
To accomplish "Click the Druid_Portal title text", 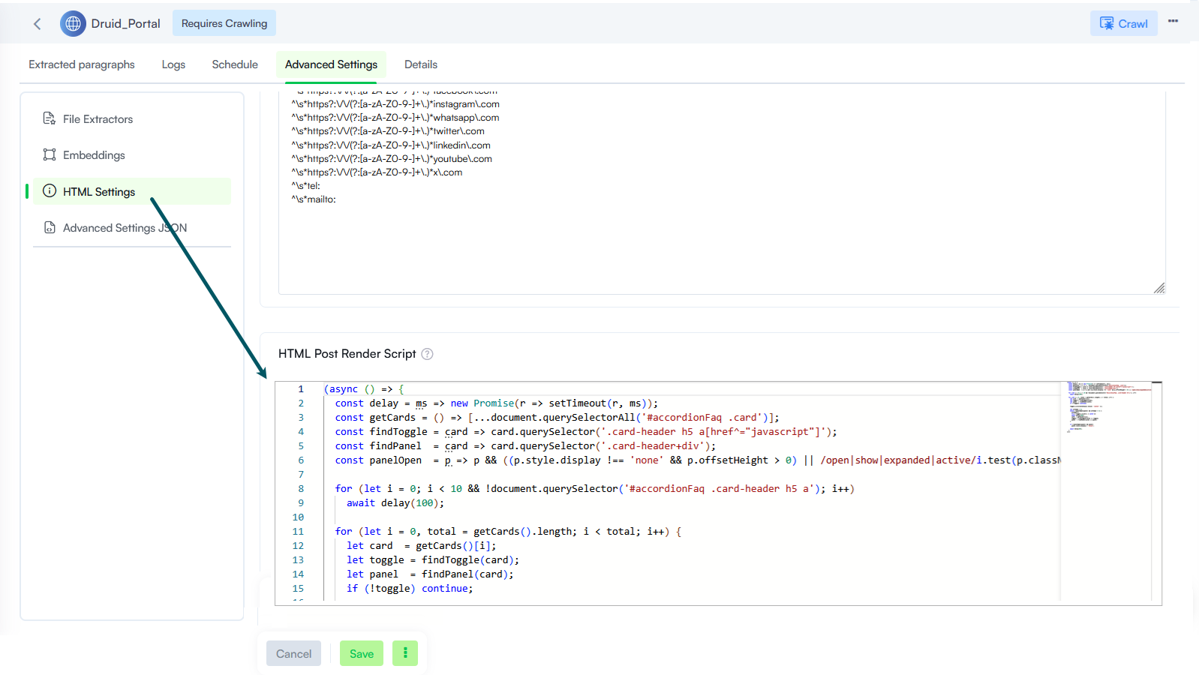I will tap(125, 24).
